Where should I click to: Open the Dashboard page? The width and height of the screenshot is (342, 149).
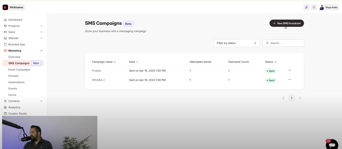[15, 20]
